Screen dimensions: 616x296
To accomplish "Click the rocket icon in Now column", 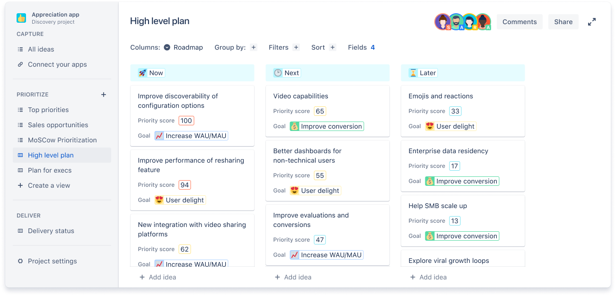I will point(142,73).
